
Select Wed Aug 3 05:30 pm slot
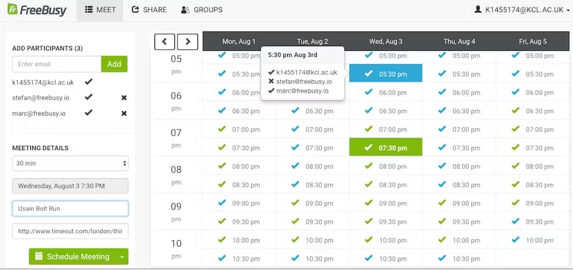(385, 74)
